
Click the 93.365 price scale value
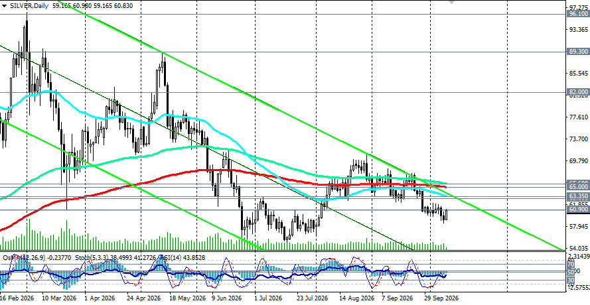pyautogui.click(x=579, y=29)
